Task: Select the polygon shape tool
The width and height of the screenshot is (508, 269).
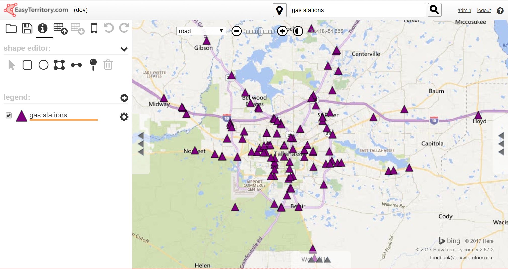Action: tap(59, 65)
